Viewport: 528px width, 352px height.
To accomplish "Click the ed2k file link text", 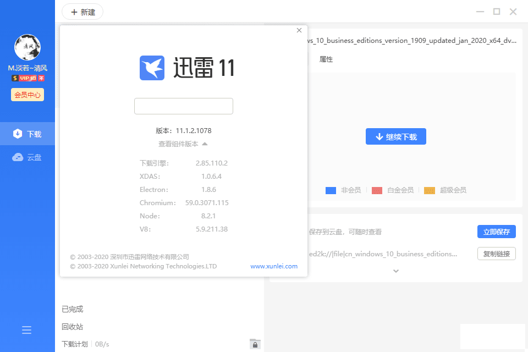I will tap(383, 254).
